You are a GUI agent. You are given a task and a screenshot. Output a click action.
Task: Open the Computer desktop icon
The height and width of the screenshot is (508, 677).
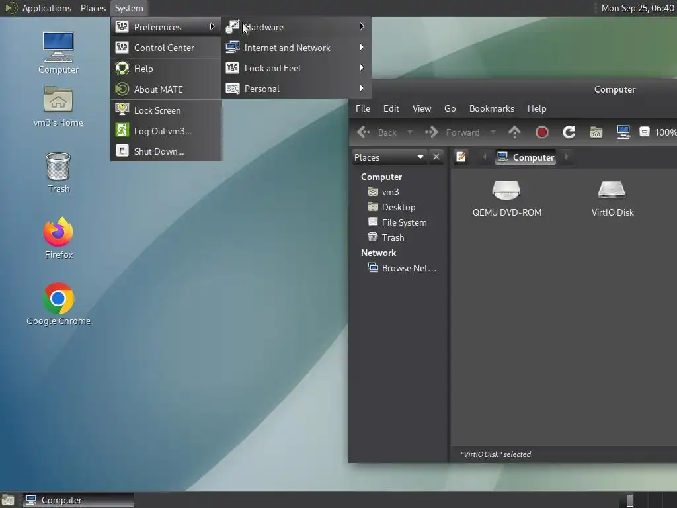pyautogui.click(x=58, y=53)
